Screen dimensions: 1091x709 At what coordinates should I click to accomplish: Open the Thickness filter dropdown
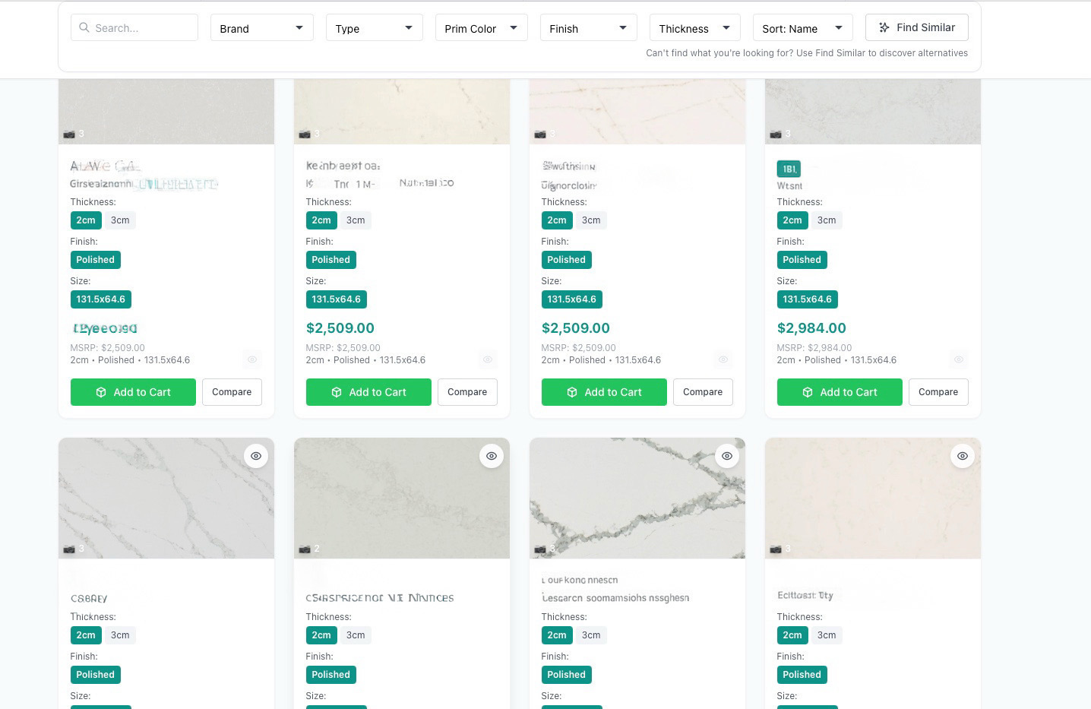pyautogui.click(x=694, y=28)
